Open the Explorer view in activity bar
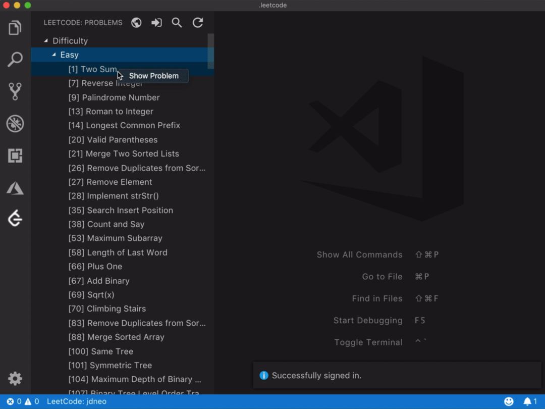The height and width of the screenshot is (409, 545). tap(15, 28)
